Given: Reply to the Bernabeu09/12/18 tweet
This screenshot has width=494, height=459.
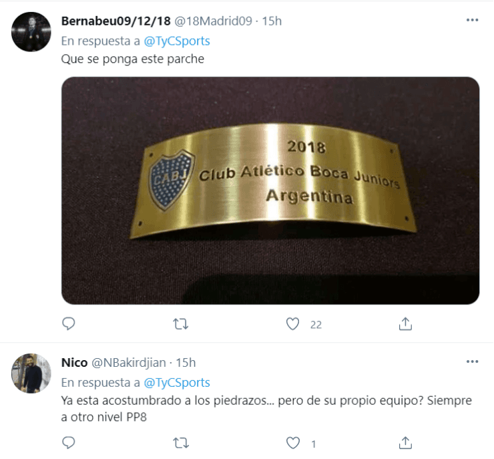Looking at the screenshot, I should pos(68,324).
